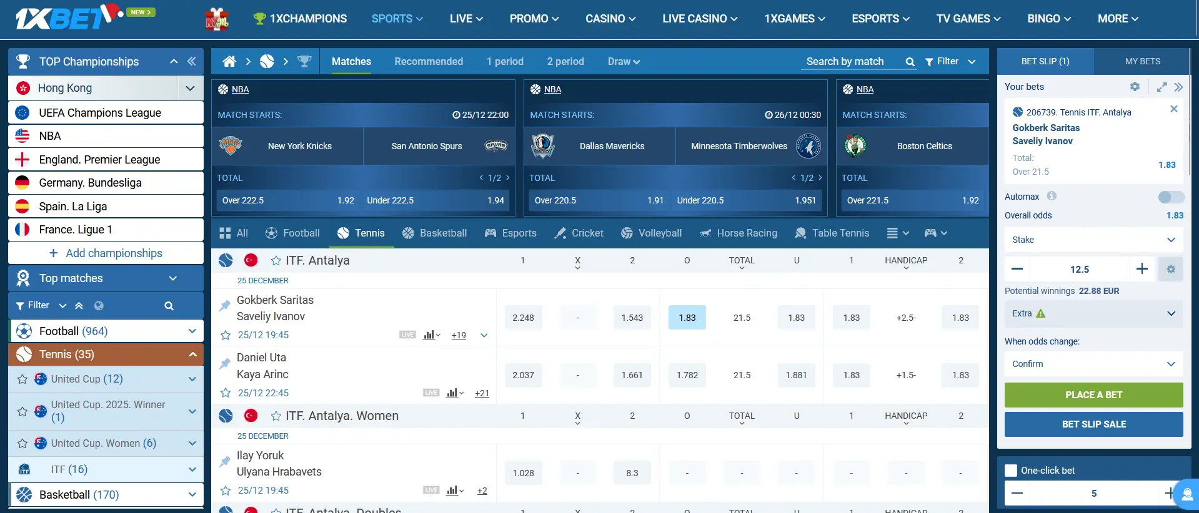Click Automax info icon

(1052, 196)
